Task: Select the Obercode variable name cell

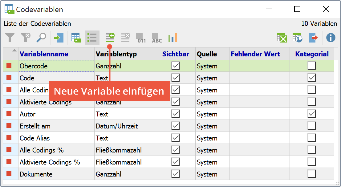Action: [x=56, y=66]
